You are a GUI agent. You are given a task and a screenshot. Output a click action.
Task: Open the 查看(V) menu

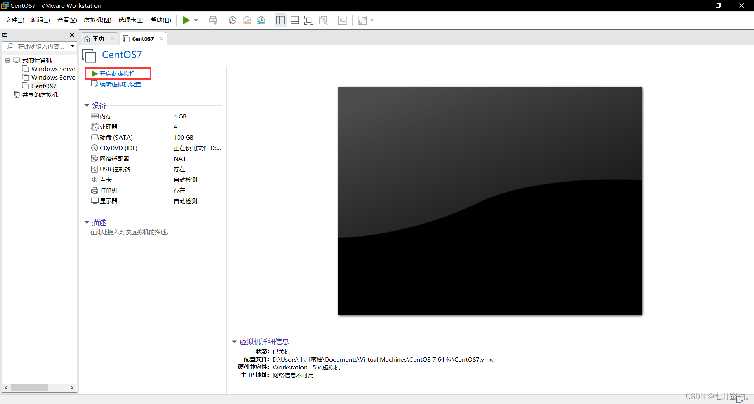(x=67, y=20)
